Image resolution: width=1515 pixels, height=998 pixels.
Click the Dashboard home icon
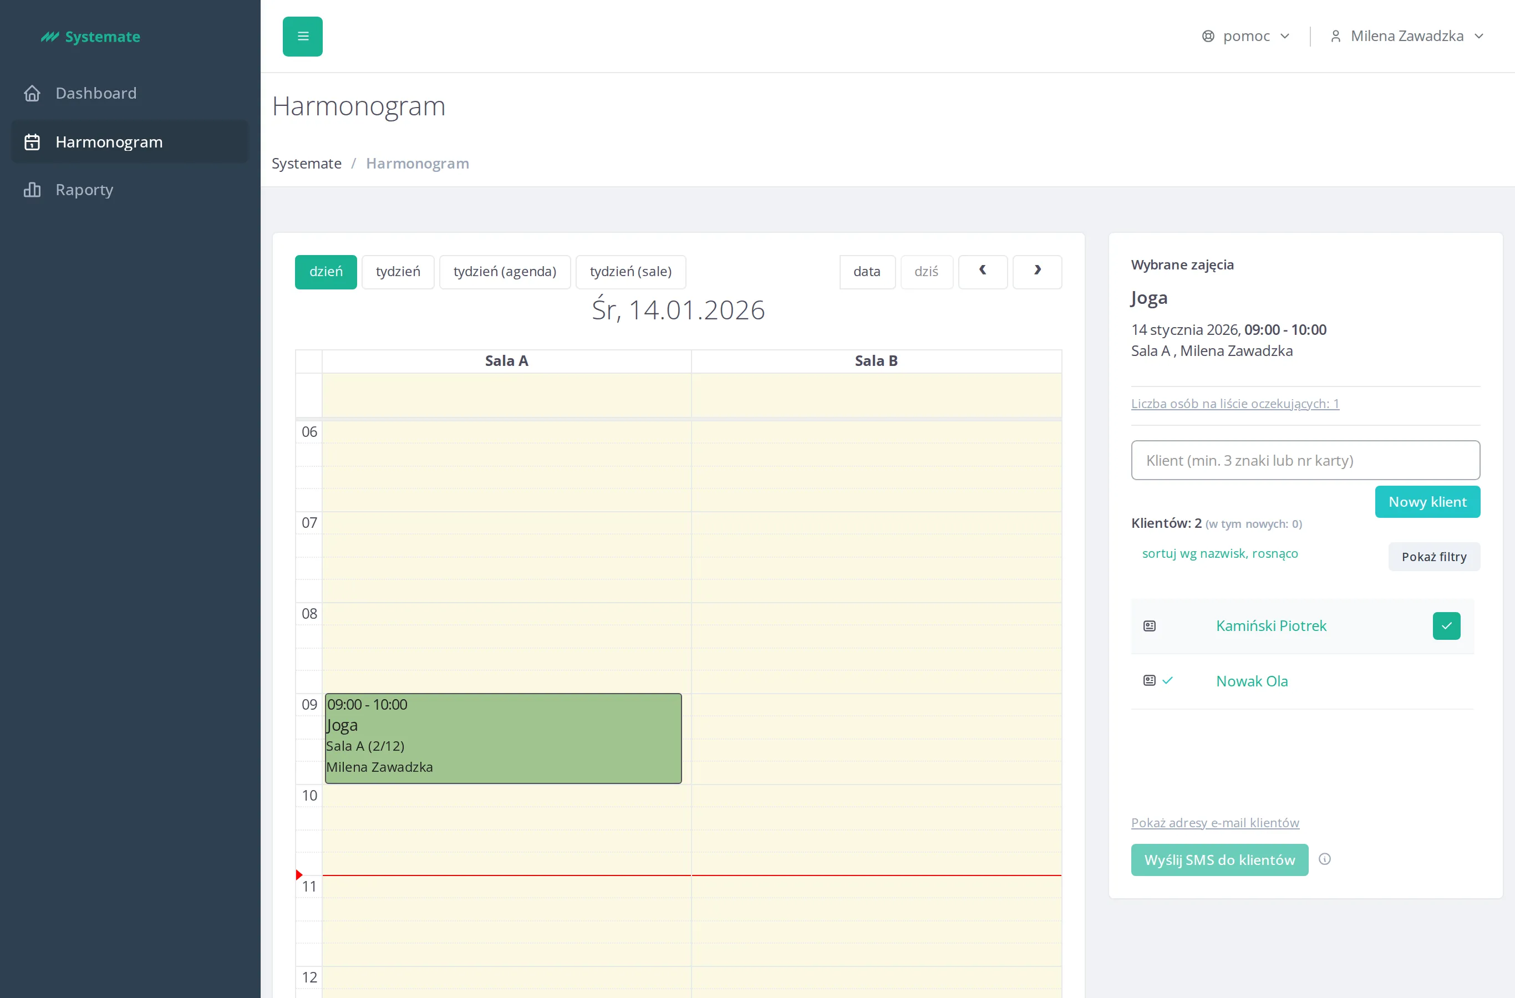(x=32, y=94)
